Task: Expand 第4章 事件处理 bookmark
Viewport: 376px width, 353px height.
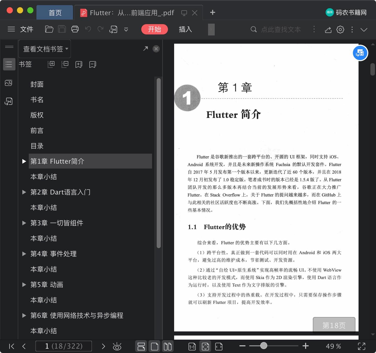Action: [x=24, y=254]
